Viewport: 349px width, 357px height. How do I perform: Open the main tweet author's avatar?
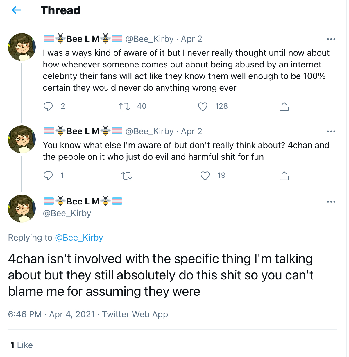pyautogui.click(x=22, y=209)
